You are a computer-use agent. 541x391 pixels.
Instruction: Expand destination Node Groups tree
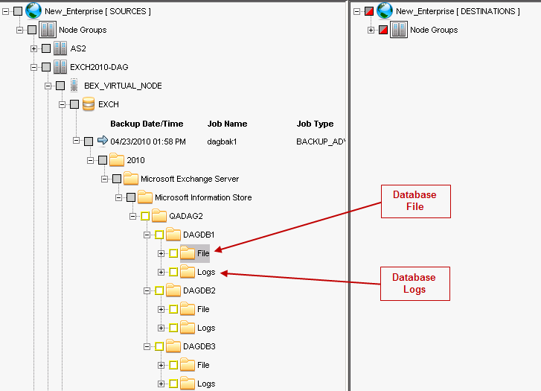pos(371,30)
